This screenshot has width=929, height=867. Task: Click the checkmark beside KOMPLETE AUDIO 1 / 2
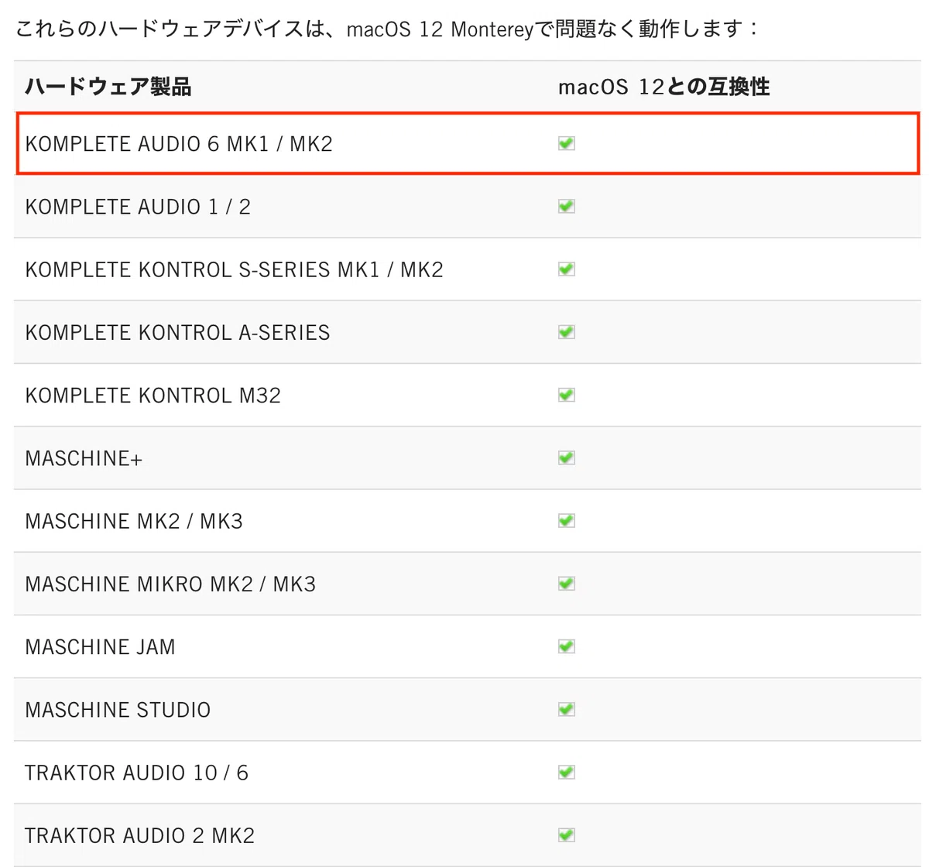pyautogui.click(x=567, y=206)
